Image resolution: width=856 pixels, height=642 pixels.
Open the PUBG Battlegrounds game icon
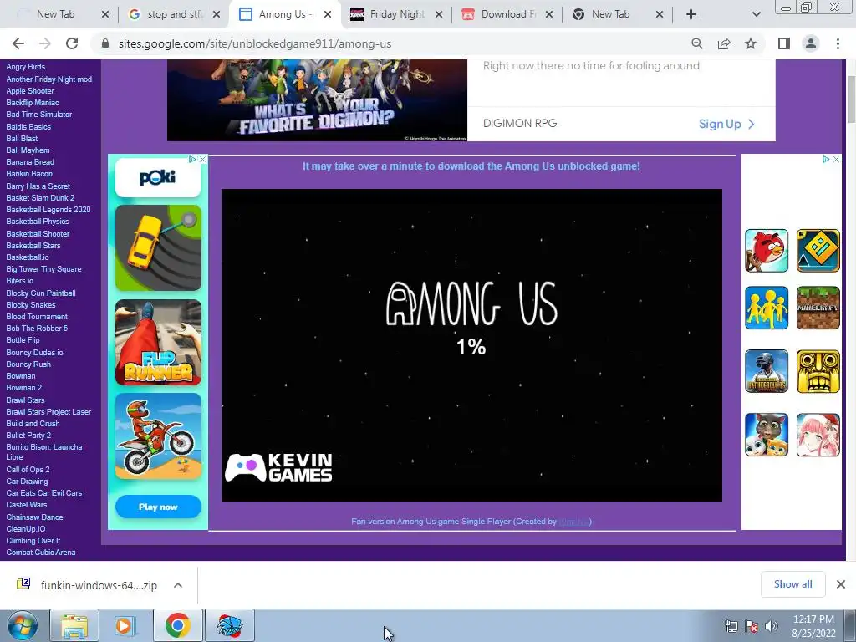click(767, 371)
